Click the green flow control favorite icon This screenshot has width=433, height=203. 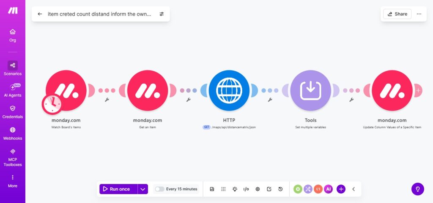click(298, 189)
